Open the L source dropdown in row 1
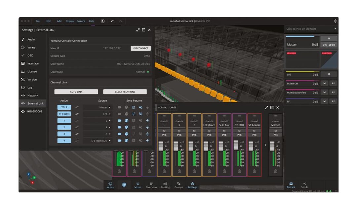 pos(97,121)
